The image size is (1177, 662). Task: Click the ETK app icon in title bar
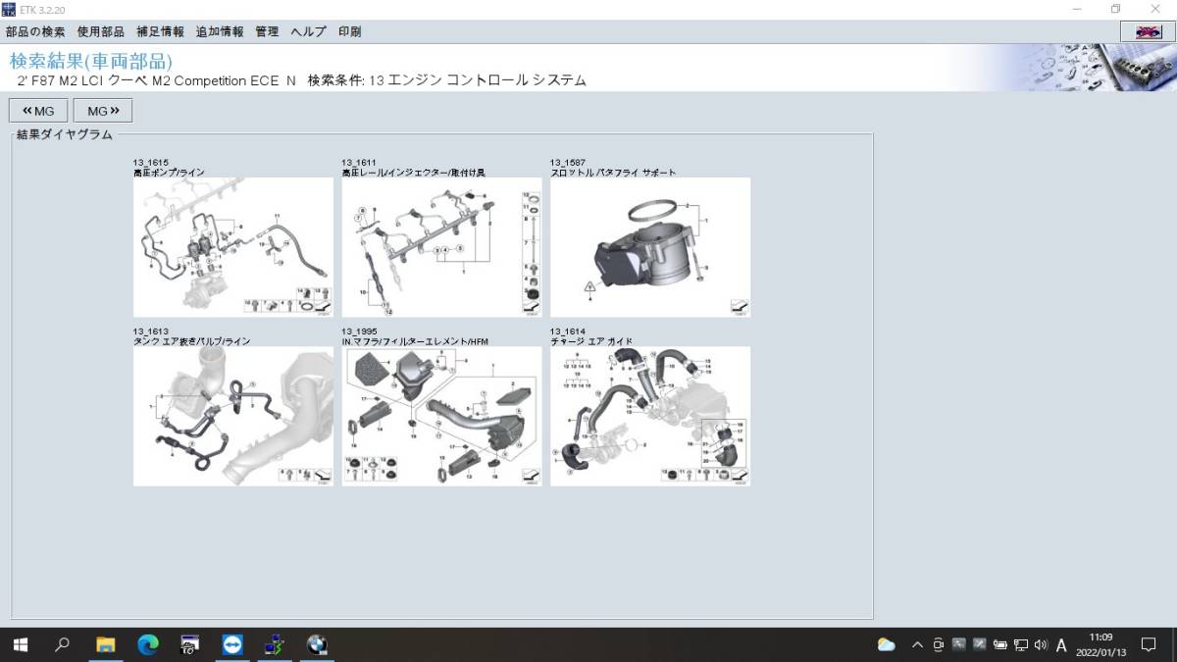coord(9,8)
